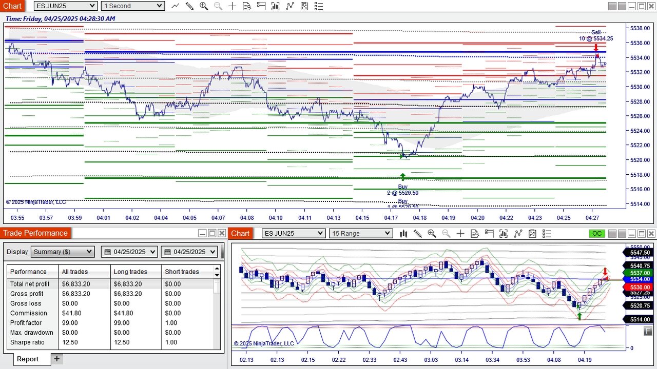Click the Long trades column header
The width and height of the screenshot is (657, 369).
click(x=136, y=272)
